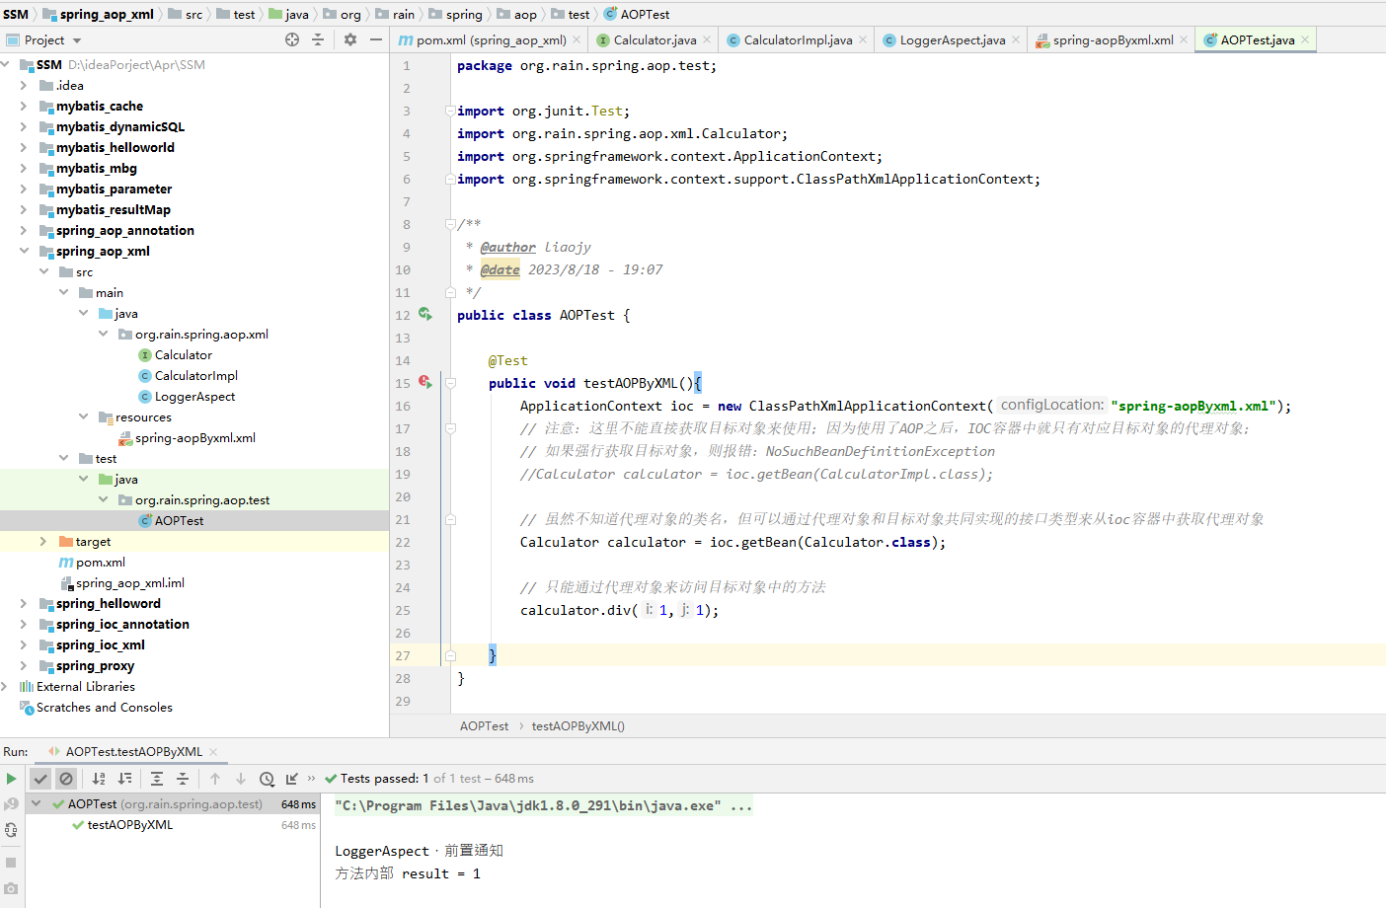This screenshot has width=1386, height=908.
Task: Show more test toolbar actions chevron
Action: pyautogui.click(x=312, y=779)
